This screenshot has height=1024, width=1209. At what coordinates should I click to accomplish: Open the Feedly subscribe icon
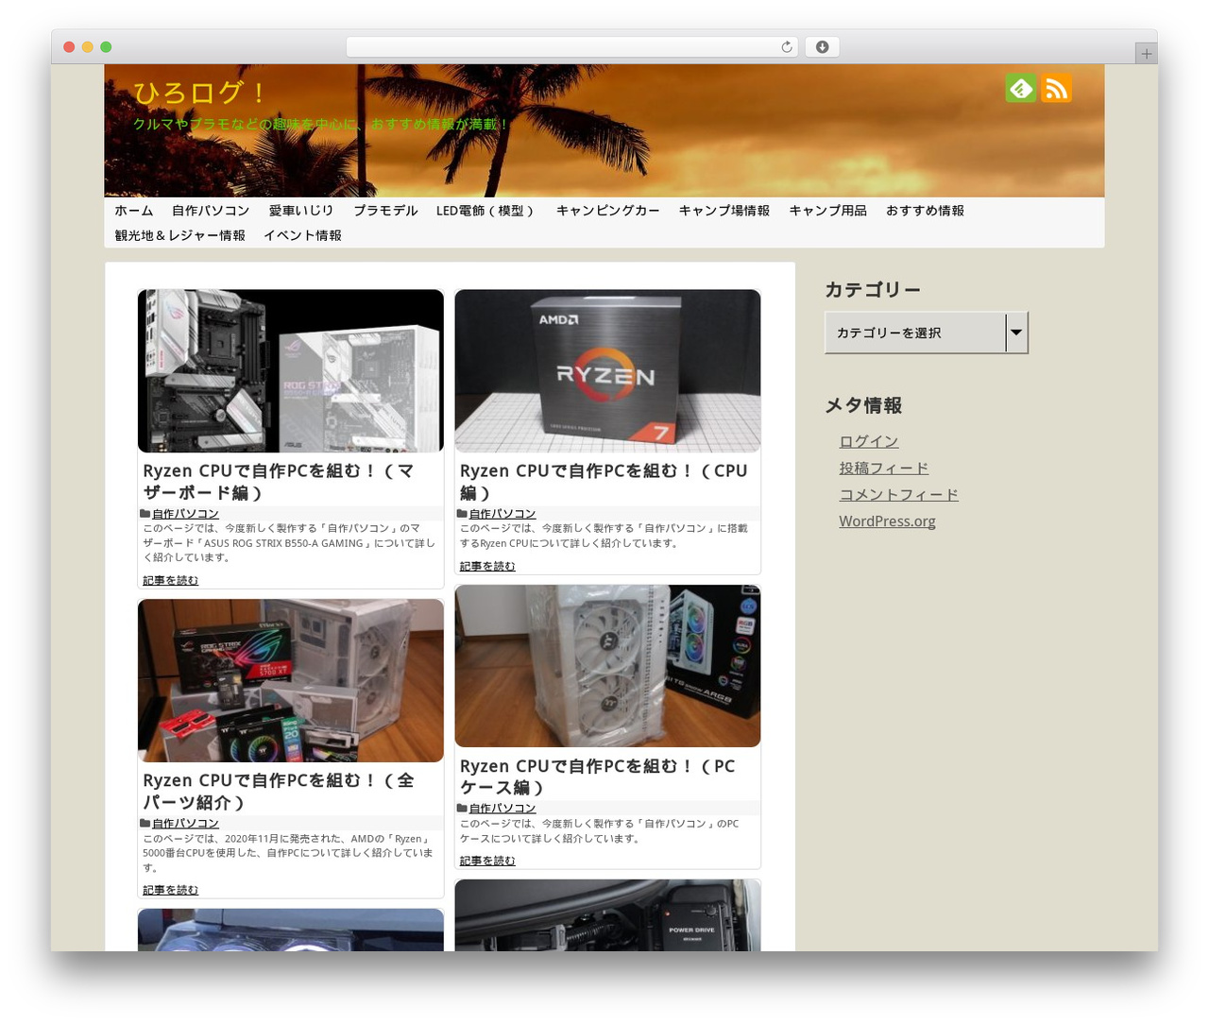(1020, 88)
